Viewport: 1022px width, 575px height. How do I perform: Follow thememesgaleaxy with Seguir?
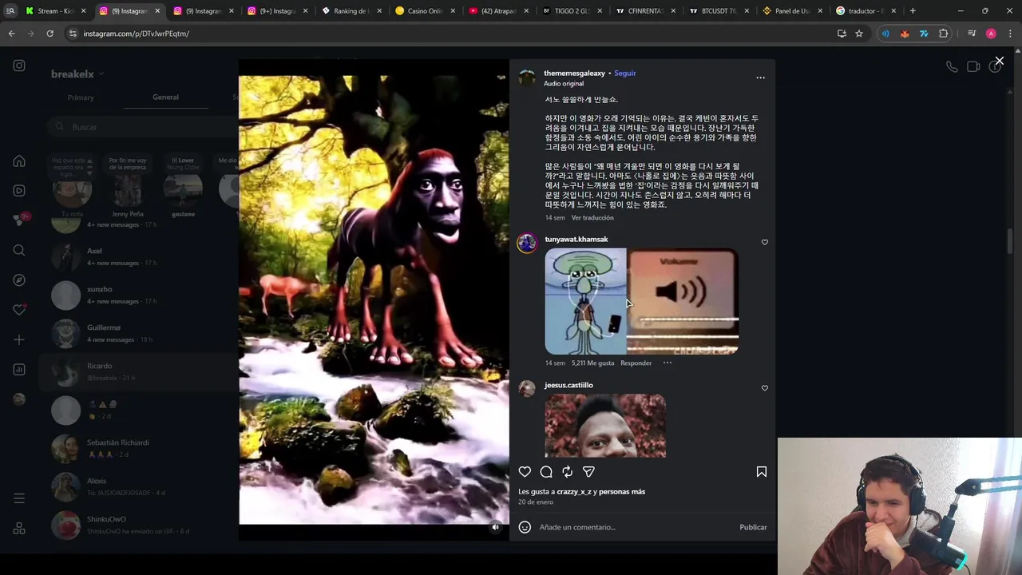coord(624,73)
